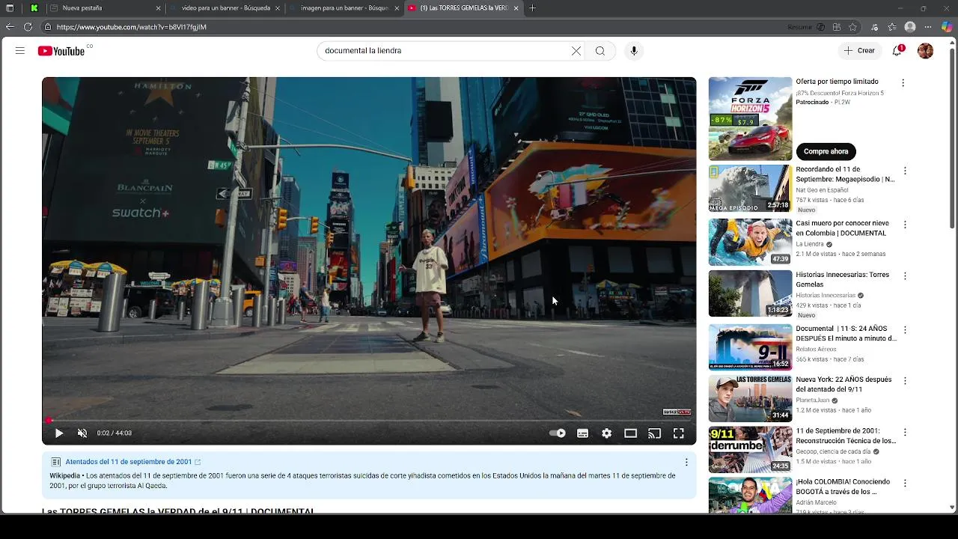Open the pinned green K tab
This screenshot has width=958, height=539.
tap(34, 8)
